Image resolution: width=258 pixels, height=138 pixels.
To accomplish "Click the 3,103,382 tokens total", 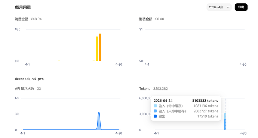I will [160, 89].
